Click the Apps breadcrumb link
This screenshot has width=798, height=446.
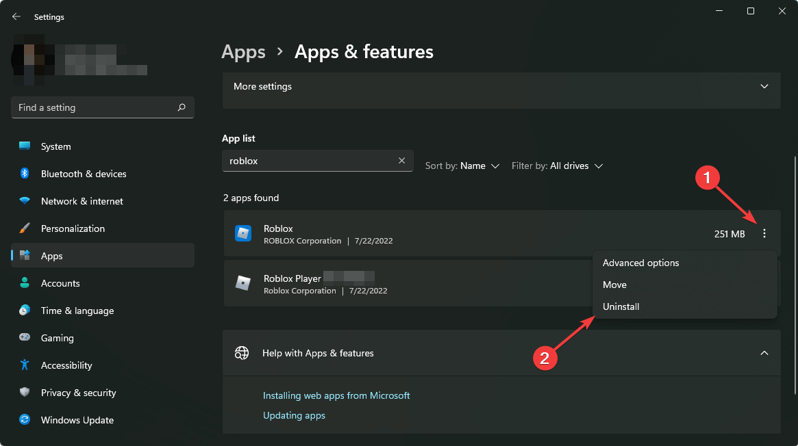[x=243, y=52]
